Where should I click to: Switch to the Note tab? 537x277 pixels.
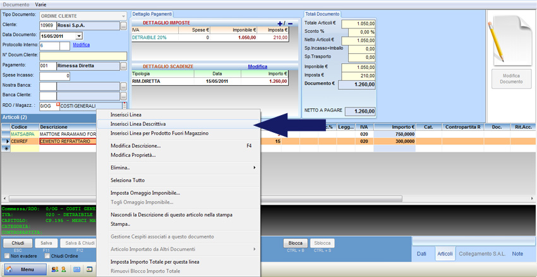pos(517,254)
